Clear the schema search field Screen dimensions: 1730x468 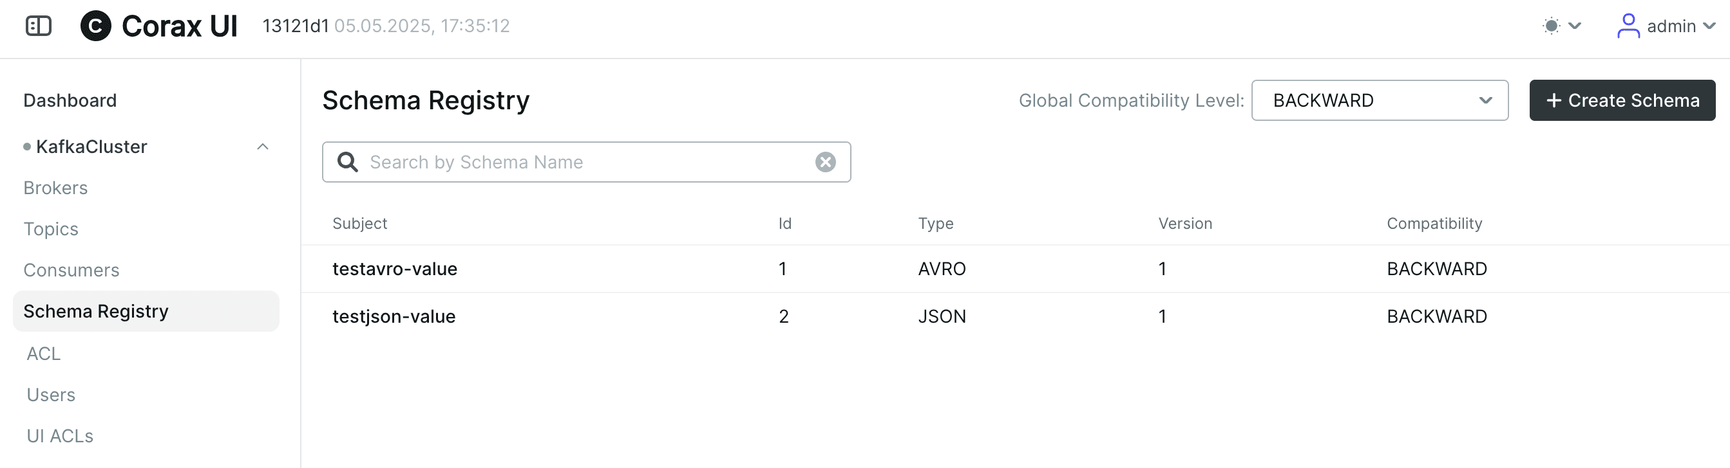coord(824,162)
